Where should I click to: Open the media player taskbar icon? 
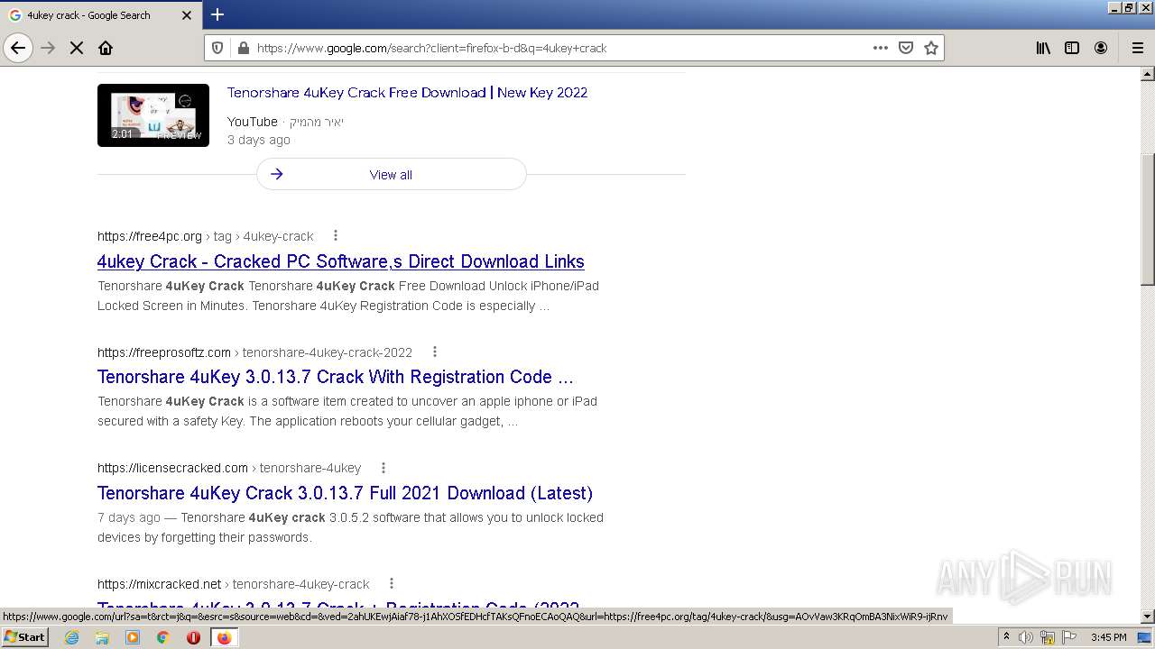coord(133,637)
